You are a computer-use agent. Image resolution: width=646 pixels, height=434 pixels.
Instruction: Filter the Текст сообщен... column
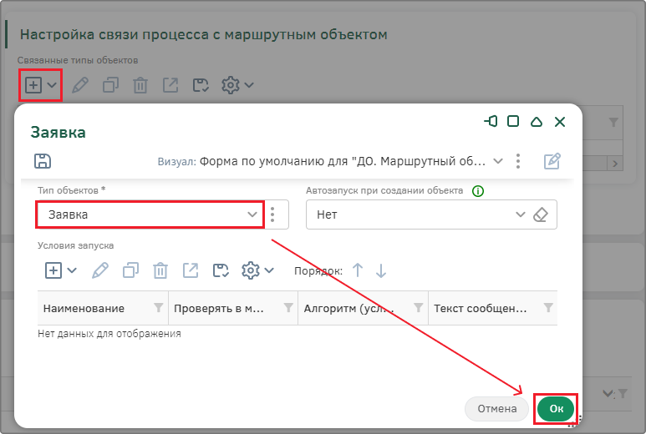548,308
